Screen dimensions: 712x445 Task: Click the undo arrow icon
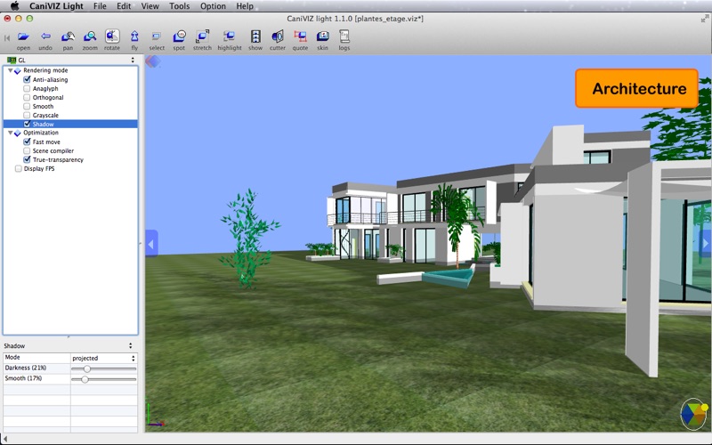[45, 36]
